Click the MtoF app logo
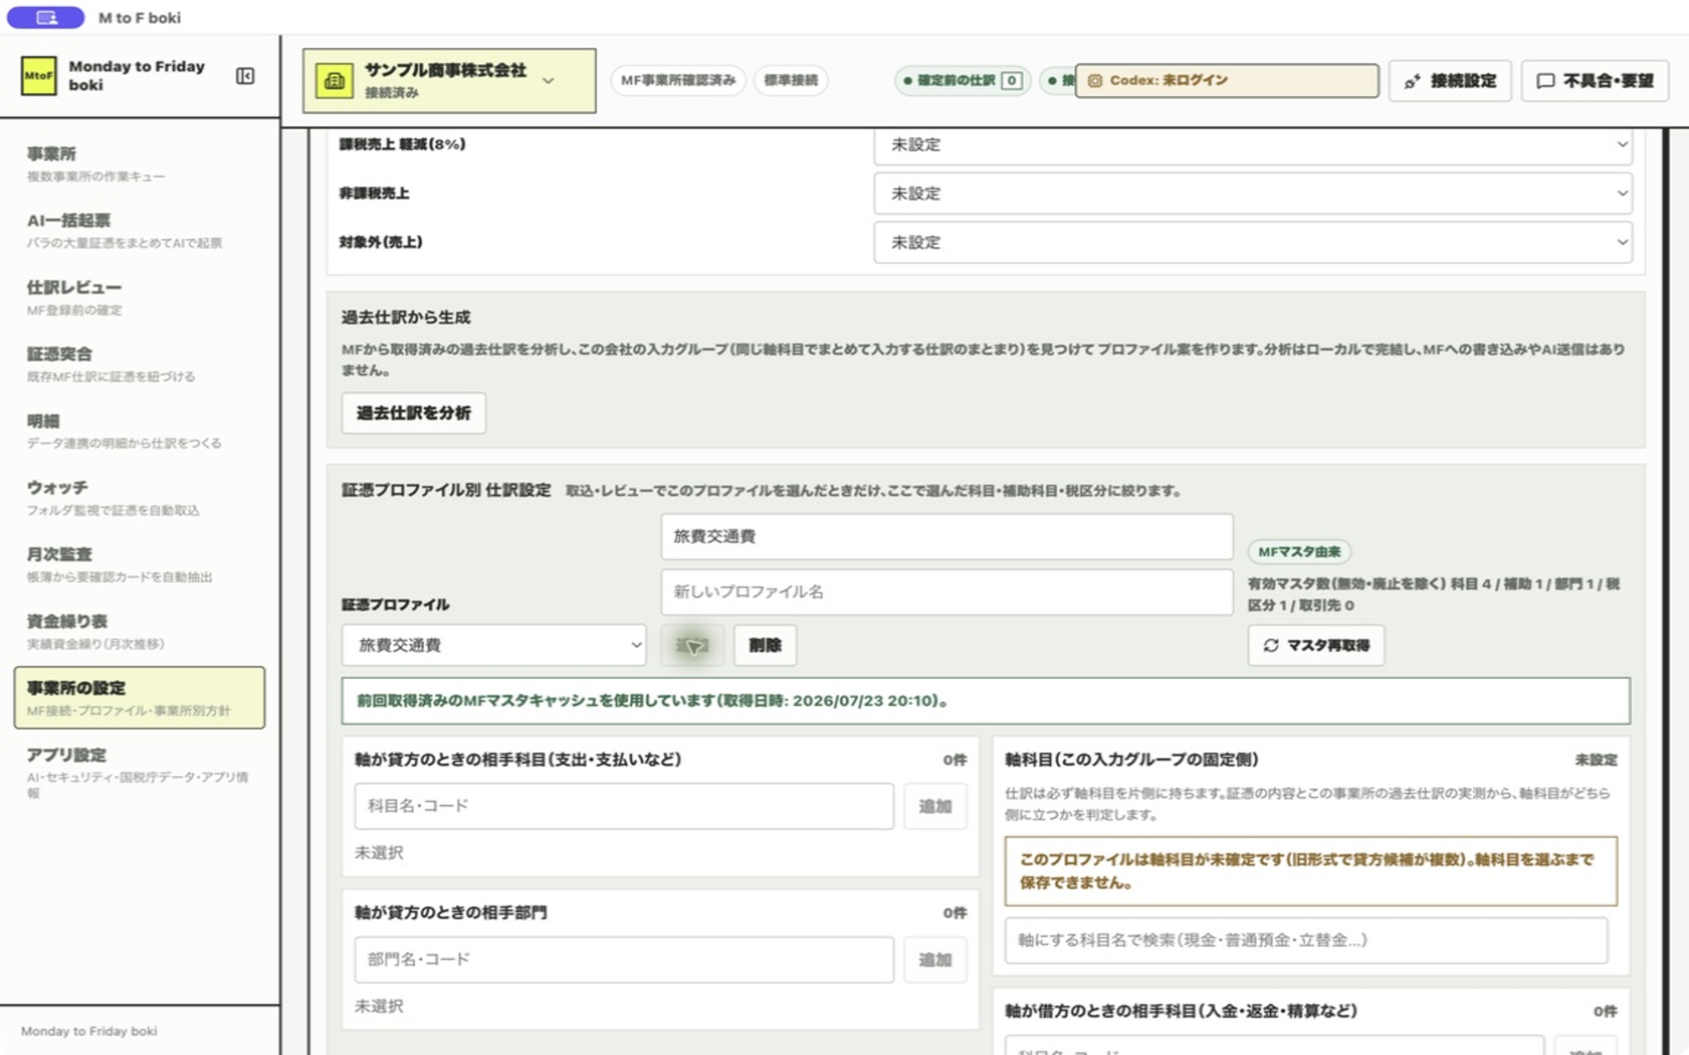The width and height of the screenshot is (1689, 1055). point(39,76)
